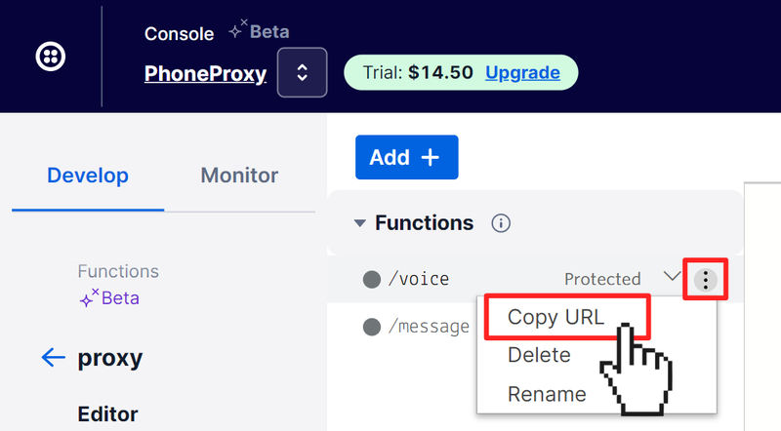
Task: Click the /message status circle icon
Action: (372, 327)
